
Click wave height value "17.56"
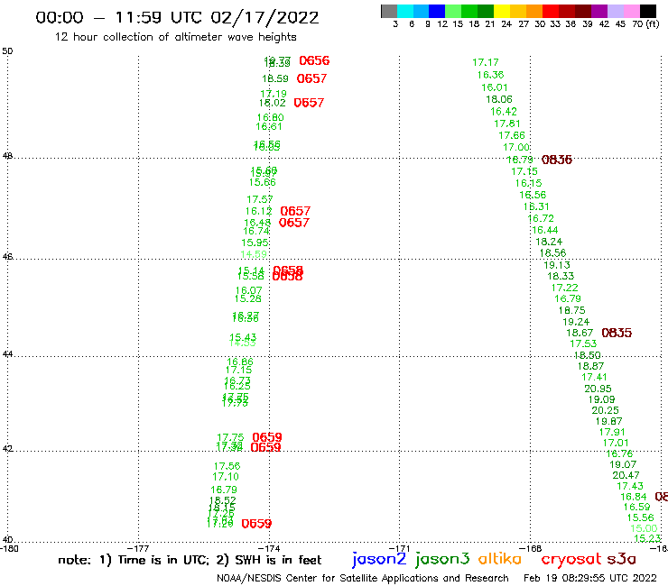(227, 466)
